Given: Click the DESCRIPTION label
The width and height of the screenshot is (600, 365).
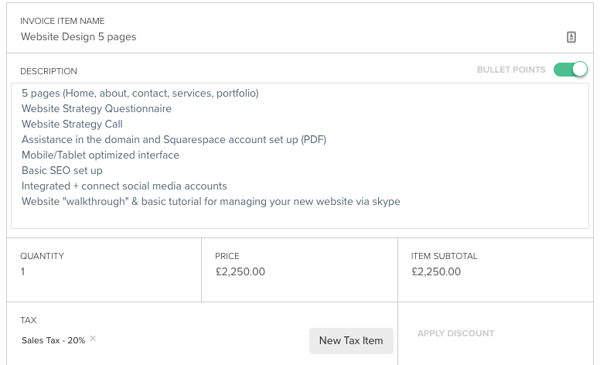Looking at the screenshot, I should pos(49,71).
